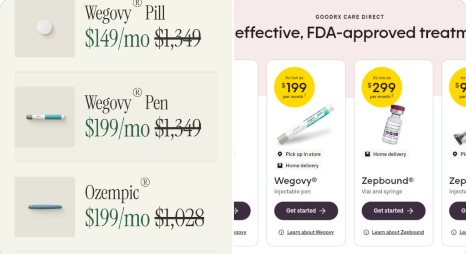Click the Ozempic $199/mo price
Image resolution: width=466 pixels, height=254 pixels.
click(x=117, y=218)
